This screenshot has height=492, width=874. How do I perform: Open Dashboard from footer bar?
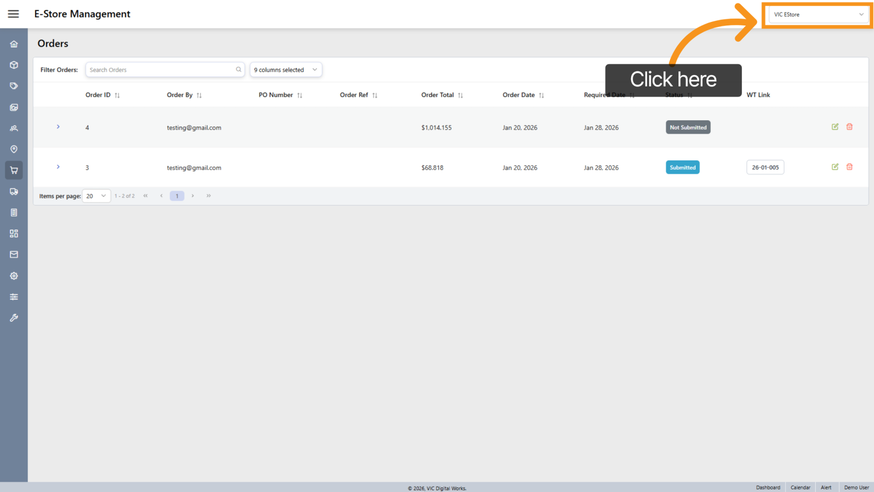[x=768, y=487]
